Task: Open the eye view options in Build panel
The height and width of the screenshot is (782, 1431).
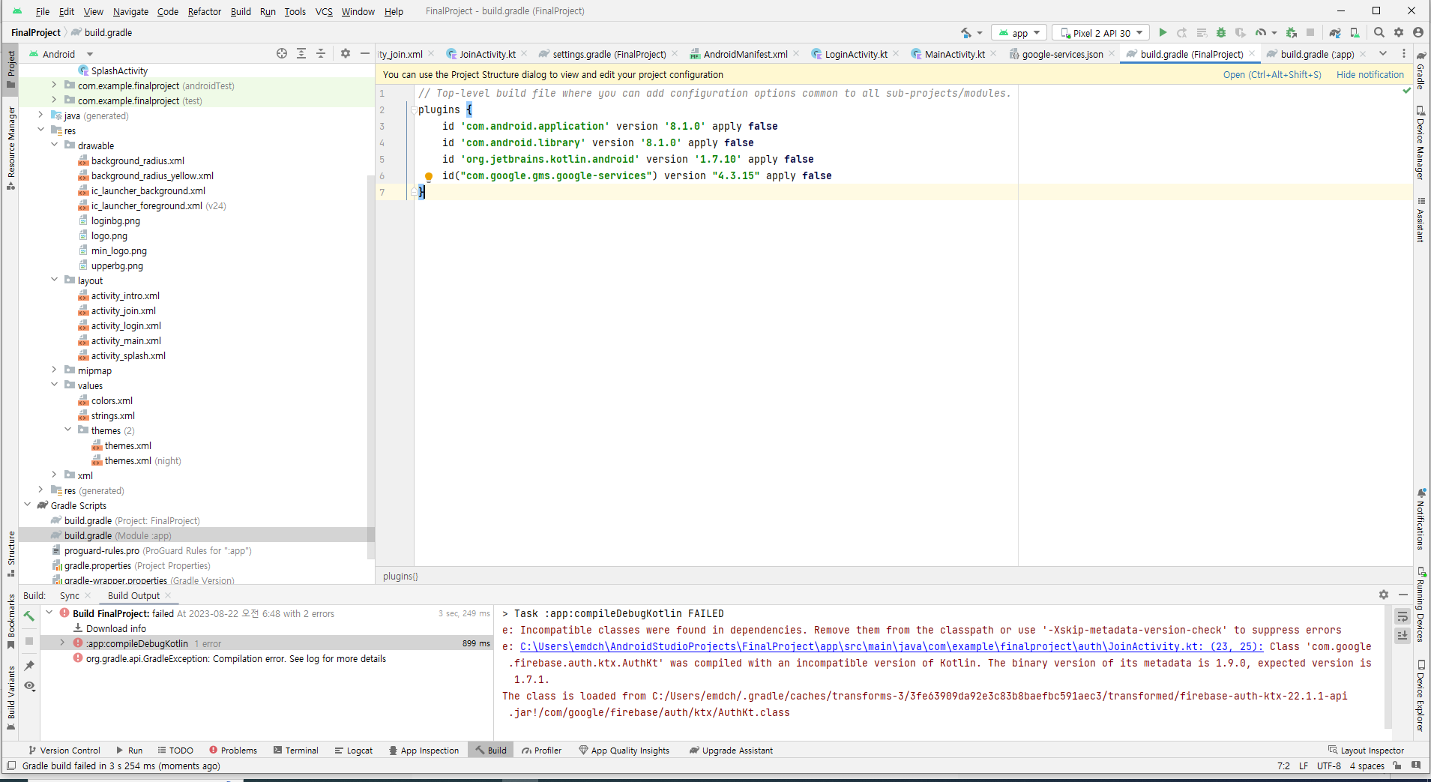Action: [x=29, y=686]
